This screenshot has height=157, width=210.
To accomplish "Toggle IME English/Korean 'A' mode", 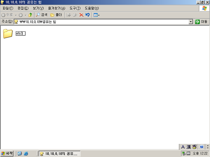I will click(x=183, y=147).
